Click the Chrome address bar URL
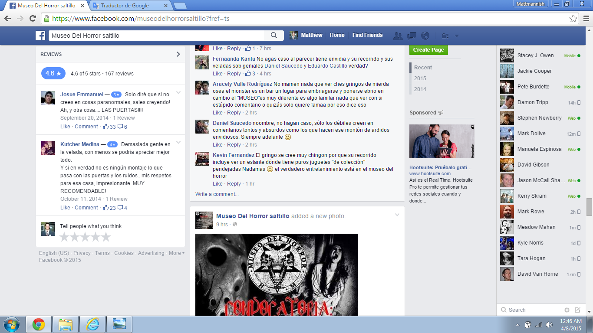 tap(141, 18)
